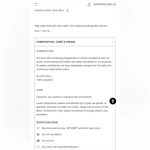Viewport: 150px width, 150px height.
Task: Click the do not iron symbol
Action: [x=38, y=141]
